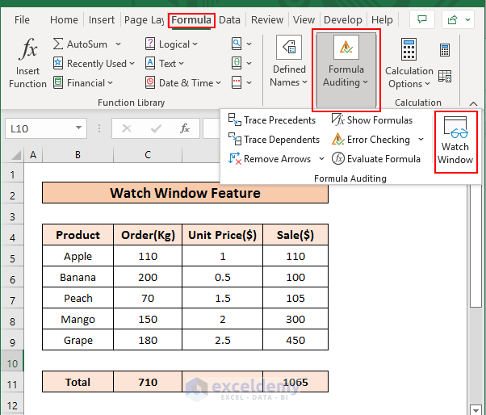486x415 pixels.
Task: Click the formula bar fx button
Action: pyautogui.click(x=185, y=128)
